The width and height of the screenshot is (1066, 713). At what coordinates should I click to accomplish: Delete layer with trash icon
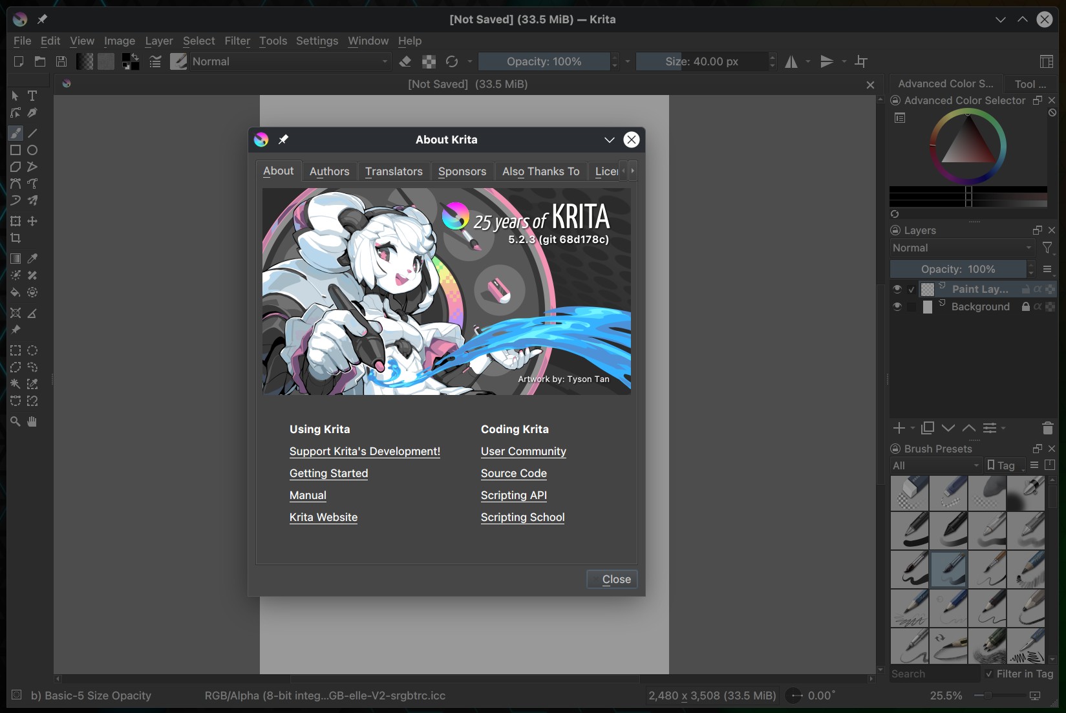pyautogui.click(x=1048, y=428)
